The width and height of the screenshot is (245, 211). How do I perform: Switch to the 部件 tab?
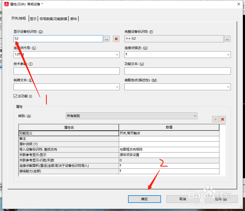(x=74, y=19)
